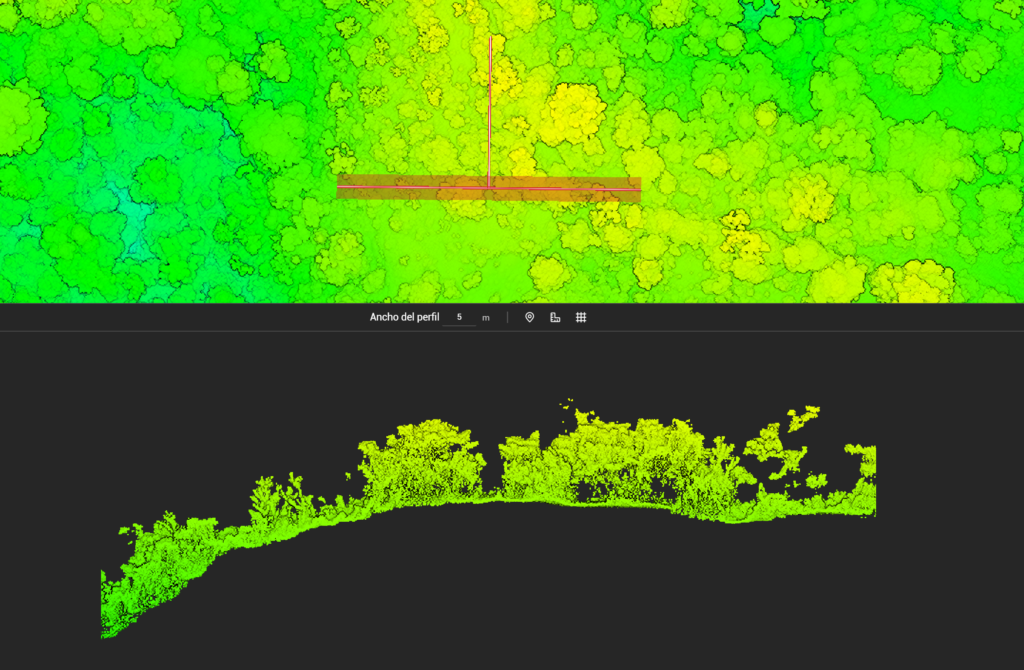Click the 'm' unit label beside width
Viewport: 1024px width, 670px height.
[x=486, y=318]
